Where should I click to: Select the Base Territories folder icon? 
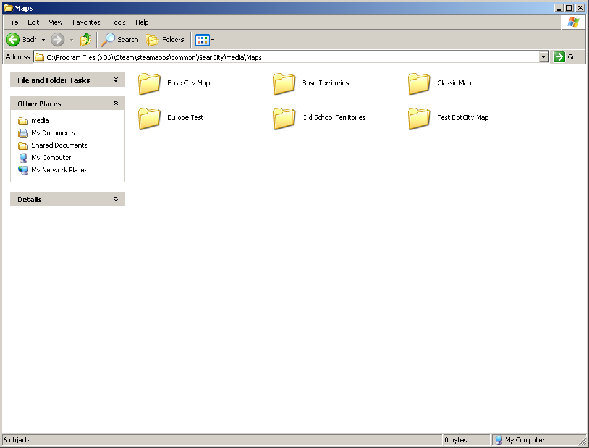point(284,83)
